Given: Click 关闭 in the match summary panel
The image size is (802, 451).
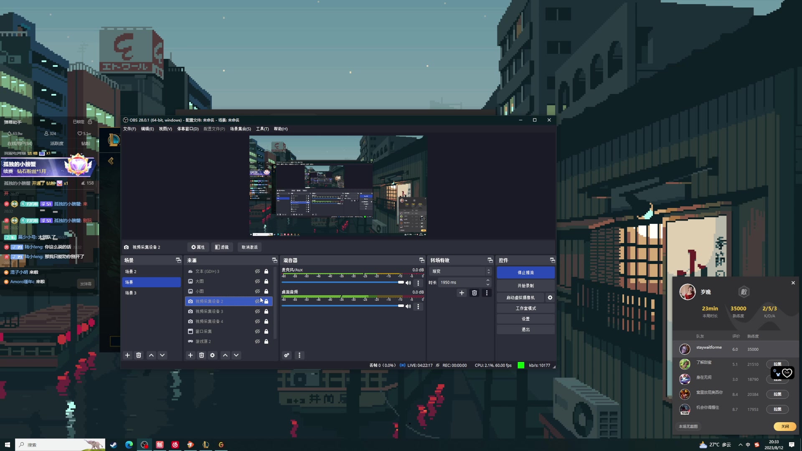Looking at the screenshot, I should (785, 426).
